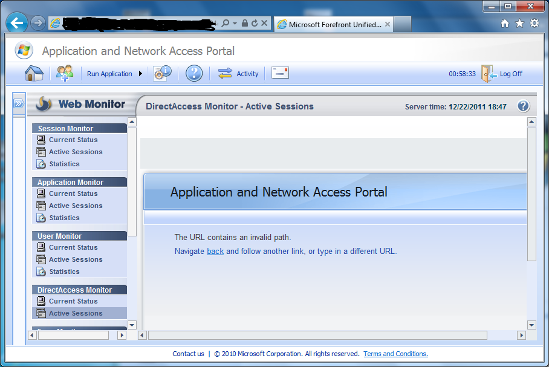The width and height of the screenshot is (549, 367).
Task: Open the Web Monitor help icon near server time
Action: tap(524, 106)
